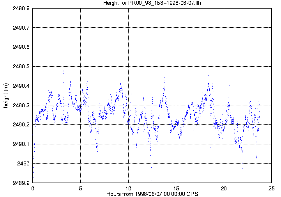Select the 5 tick on the hours axis
This screenshot has height=197, width=281.
tap(81, 188)
